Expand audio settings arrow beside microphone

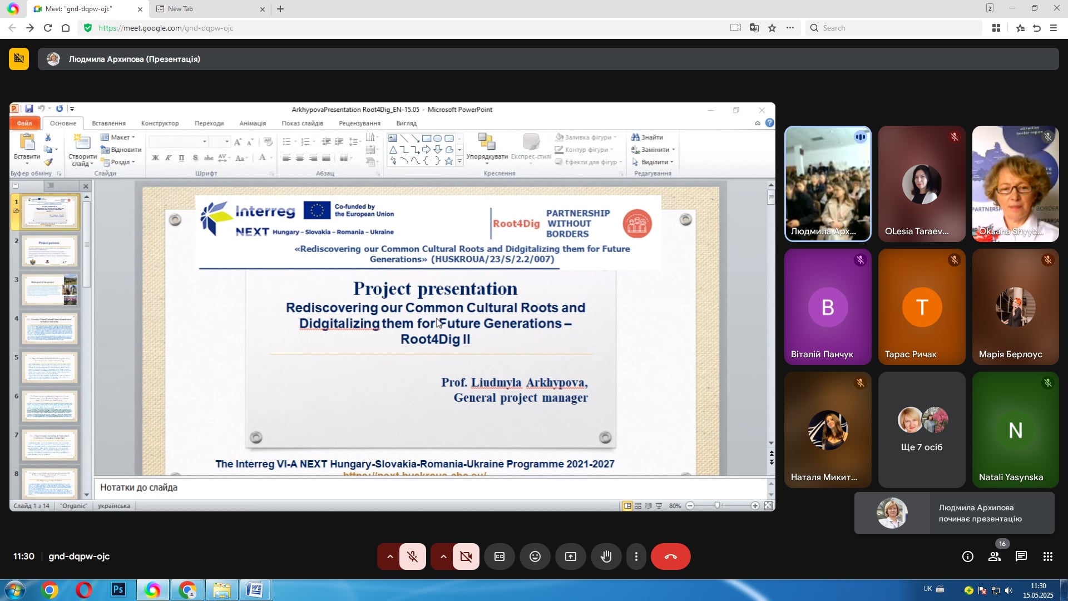pos(390,556)
